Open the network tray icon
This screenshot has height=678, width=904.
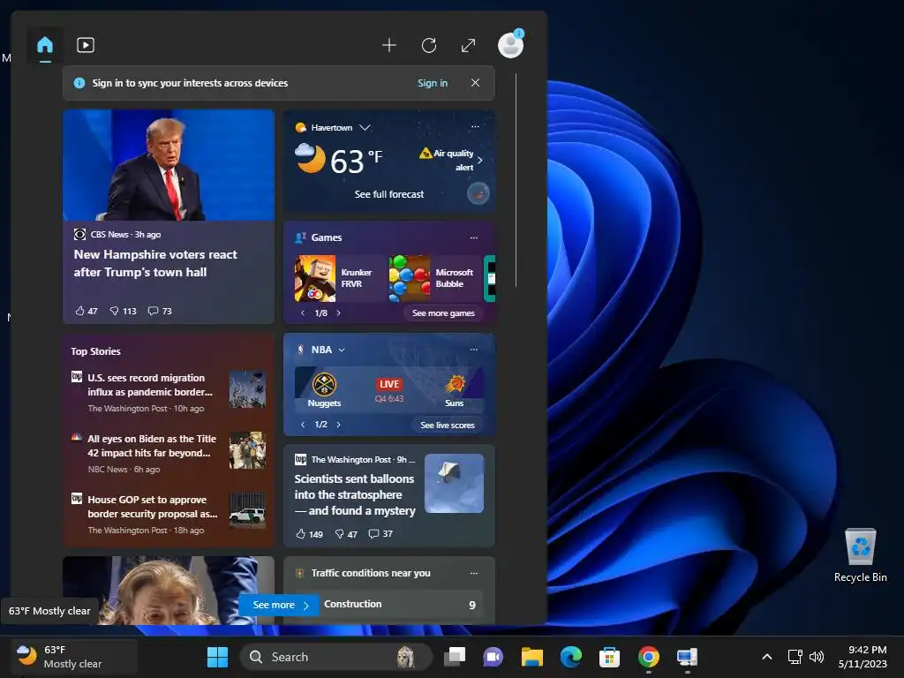coord(795,657)
